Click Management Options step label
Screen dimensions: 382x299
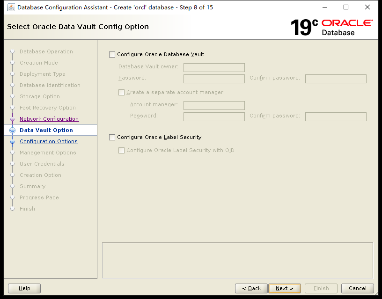[x=48, y=153]
